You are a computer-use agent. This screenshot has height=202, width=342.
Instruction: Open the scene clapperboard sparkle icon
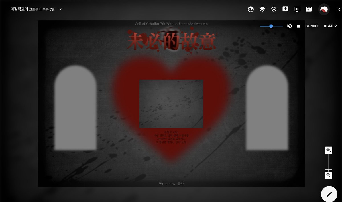tap(308, 9)
